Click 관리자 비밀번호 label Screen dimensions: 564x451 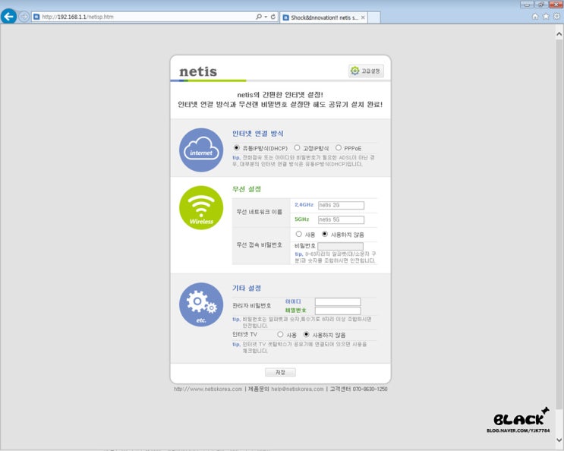click(x=251, y=305)
